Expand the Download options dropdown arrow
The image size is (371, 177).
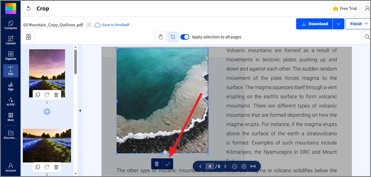click(338, 24)
